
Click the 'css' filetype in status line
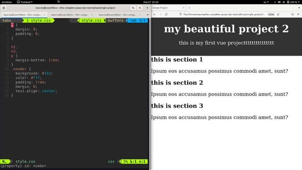pos(111,161)
